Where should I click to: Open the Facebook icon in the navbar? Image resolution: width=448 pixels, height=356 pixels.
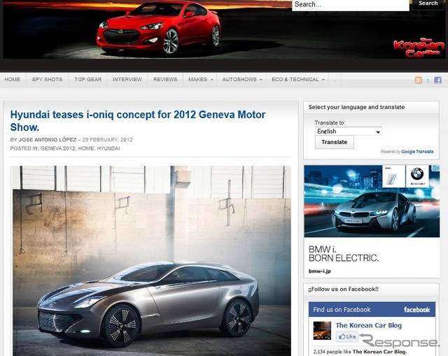tap(437, 80)
